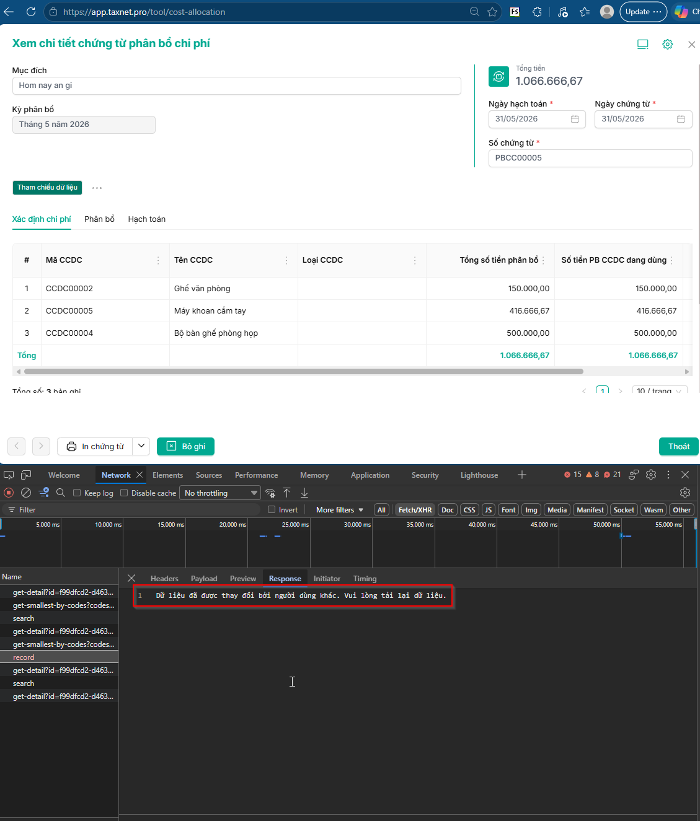
Task: Switch to the Phân bổ tab
Action: (x=99, y=219)
